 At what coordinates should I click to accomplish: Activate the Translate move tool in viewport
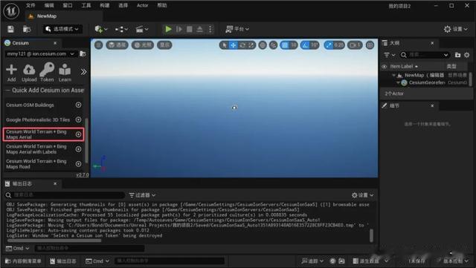[x=233, y=45]
